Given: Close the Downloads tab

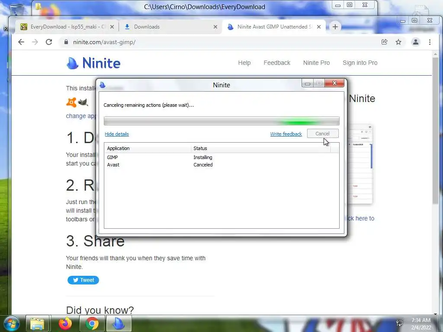Looking at the screenshot, I should pyautogui.click(x=215, y=27).
